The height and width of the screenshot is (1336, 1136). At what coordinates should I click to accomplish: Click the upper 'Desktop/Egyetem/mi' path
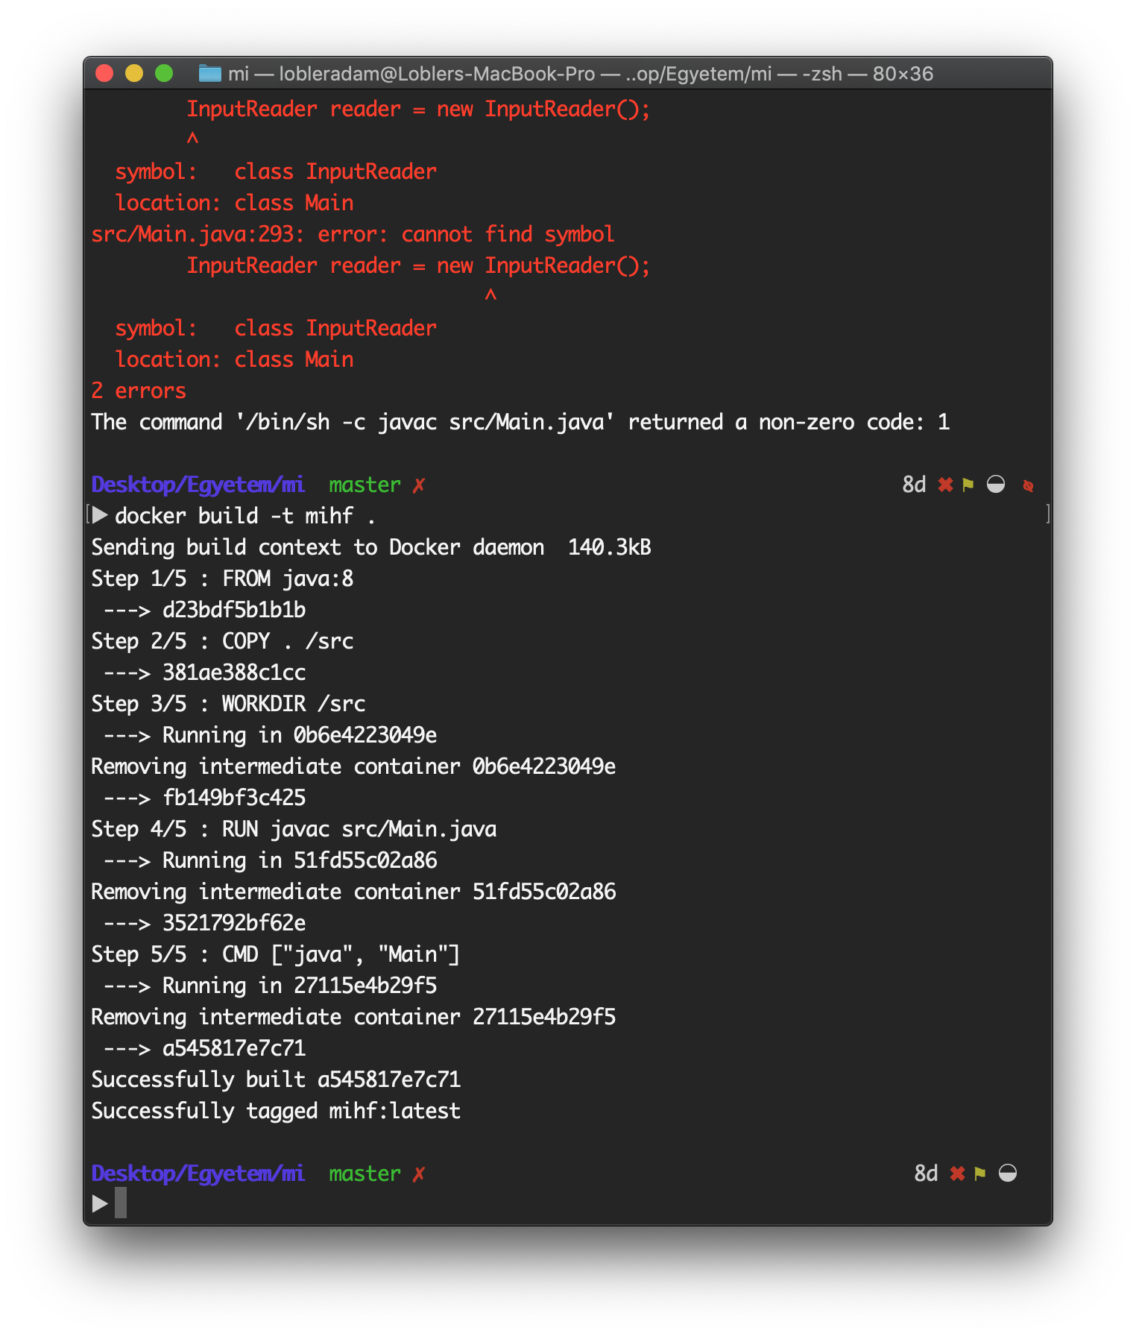[198, 485]
